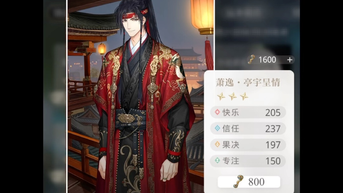Select the green 专注 attribute icon
The width and height of the screenshot is (343, 193).
coord(217,161)
